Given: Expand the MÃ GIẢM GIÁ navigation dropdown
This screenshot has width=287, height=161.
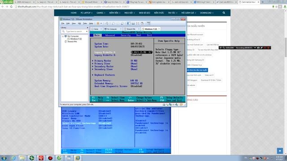Looking at the screenshot, I should click(189, 13).
